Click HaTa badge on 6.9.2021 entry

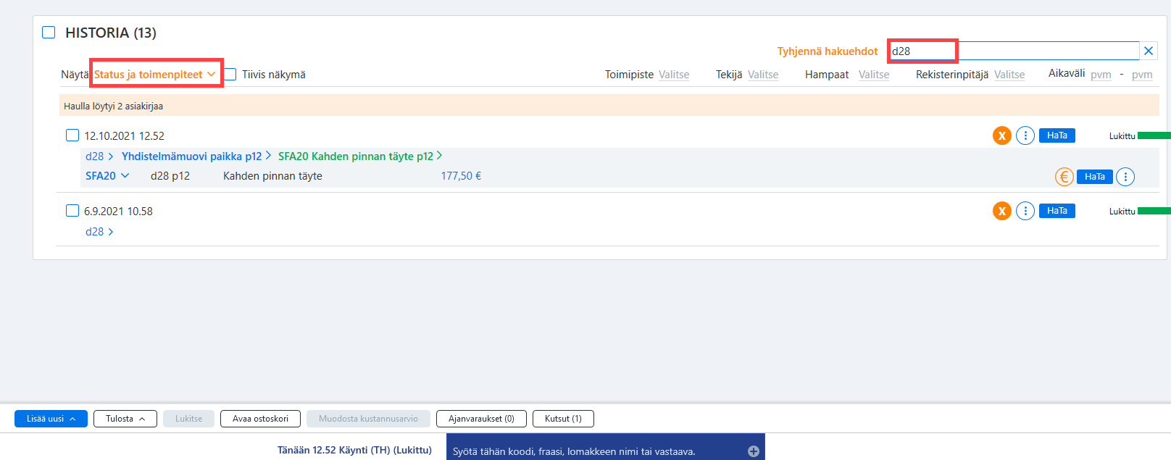[x=1057, y=211]
